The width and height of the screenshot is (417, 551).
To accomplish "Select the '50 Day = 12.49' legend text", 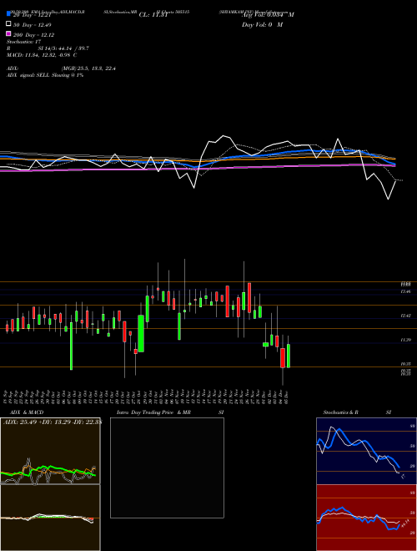I will click(33, 25).
